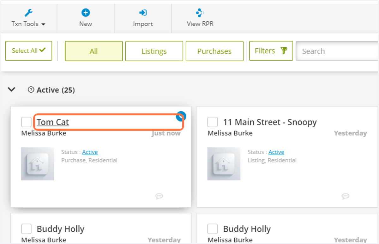Check the right Buddy Holly checkbox
This screenshot has width=379, height=244.
pyautogui.click(x=213, y=229)
